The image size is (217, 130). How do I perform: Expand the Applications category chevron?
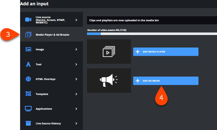click(x=76, y=109)
